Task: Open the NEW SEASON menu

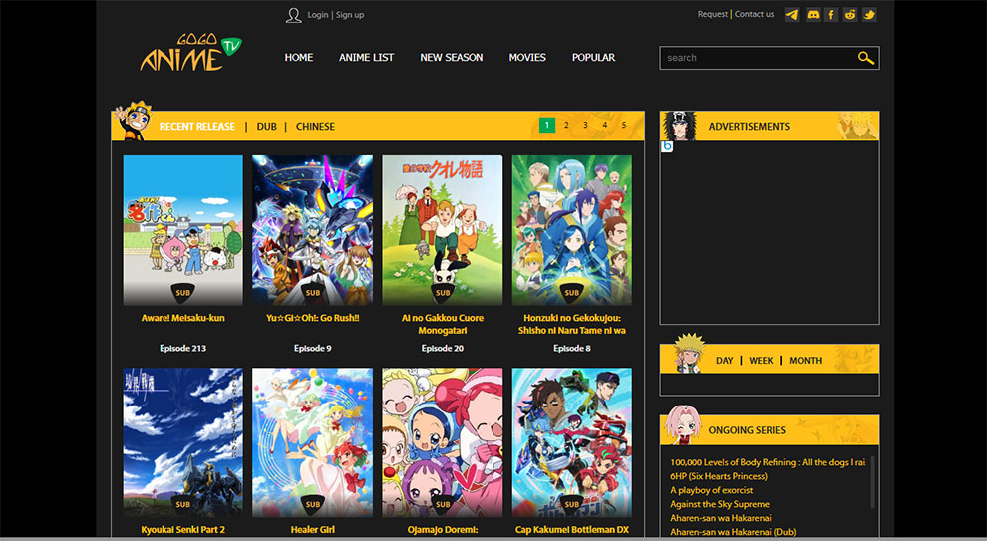Action: 452,57
